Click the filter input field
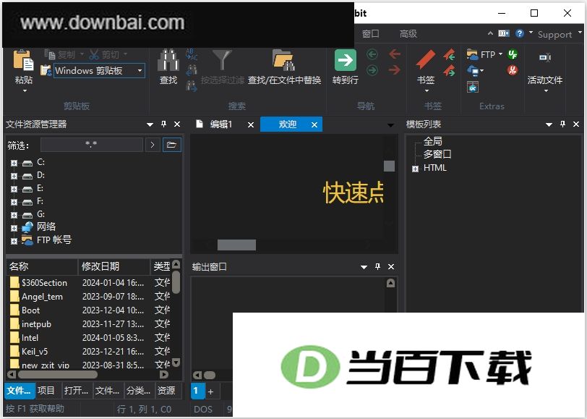 pyautogui.click(x=91, y=145)
